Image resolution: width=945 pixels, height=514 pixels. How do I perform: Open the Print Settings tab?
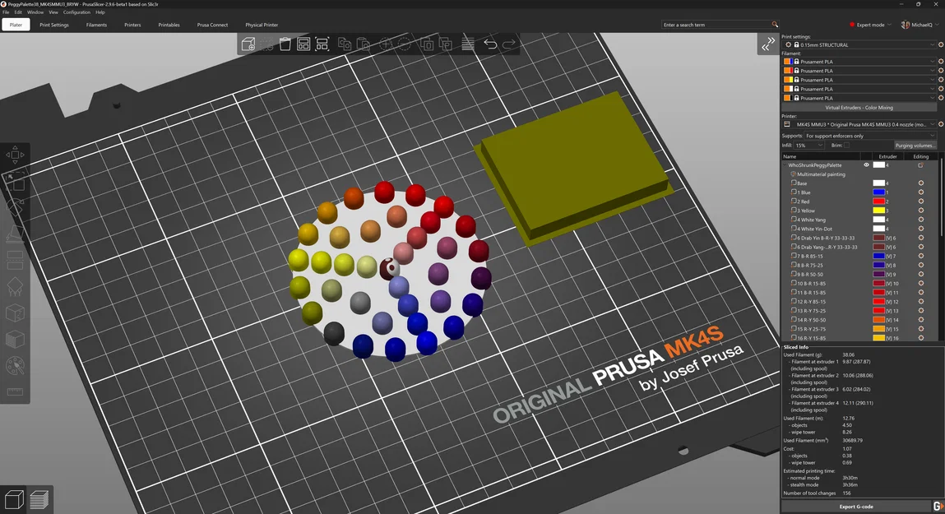click(x=54, y=25)
